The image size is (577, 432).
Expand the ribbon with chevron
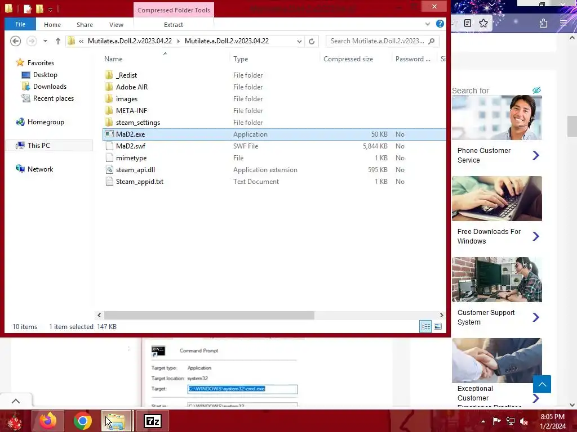(428, 24)
